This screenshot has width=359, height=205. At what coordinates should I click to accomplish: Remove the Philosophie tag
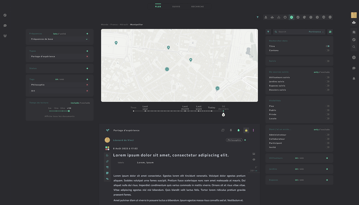[x=87, y=85]
